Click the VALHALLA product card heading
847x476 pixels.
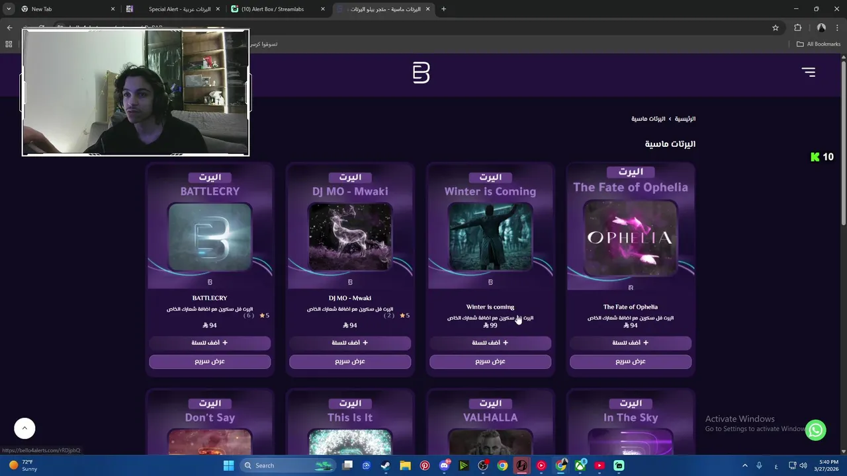coord(490,417)
